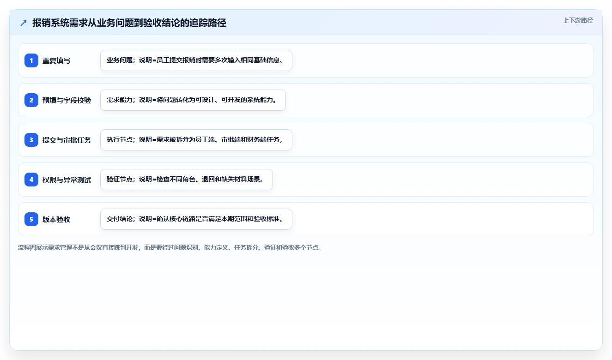Click the 预填与字段校验 step label
This screenshot has width=612, height=360.
click(x=67, y=100)
